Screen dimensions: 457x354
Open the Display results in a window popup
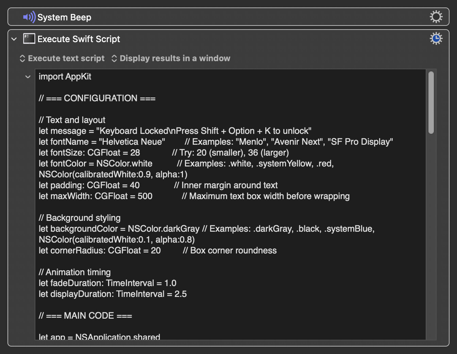click(x=171, y=58)
